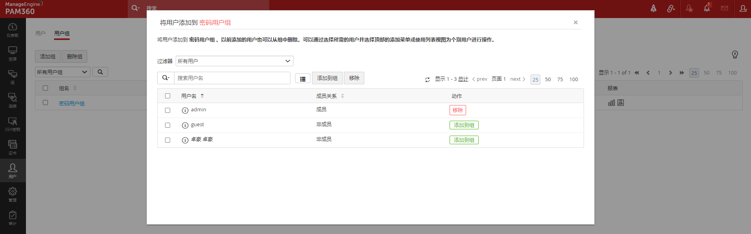This screenshot has height=234, width=751.
Task: Open the bar chart report icon
Action: tap(611, 103)
